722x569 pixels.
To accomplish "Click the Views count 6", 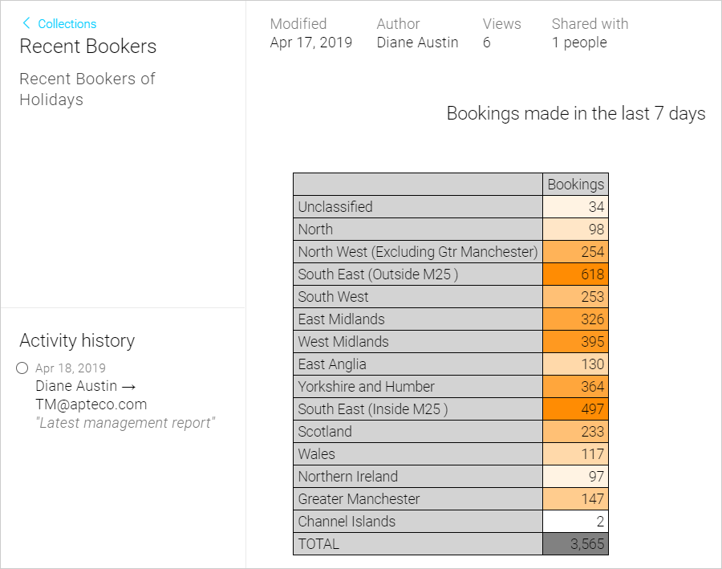I will (487, 43).
